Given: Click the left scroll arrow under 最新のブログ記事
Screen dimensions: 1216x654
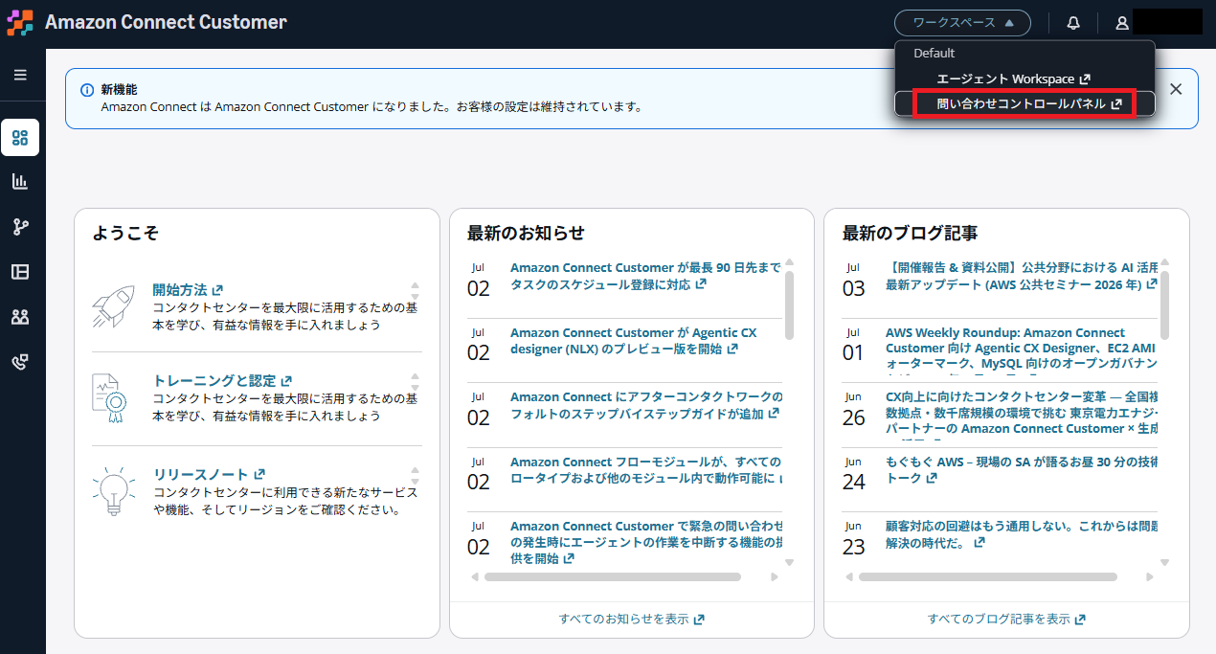Looking at the screenshot, I should click(850, 577).
